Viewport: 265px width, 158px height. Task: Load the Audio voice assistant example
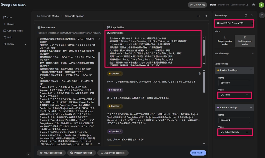pos(113,153)
